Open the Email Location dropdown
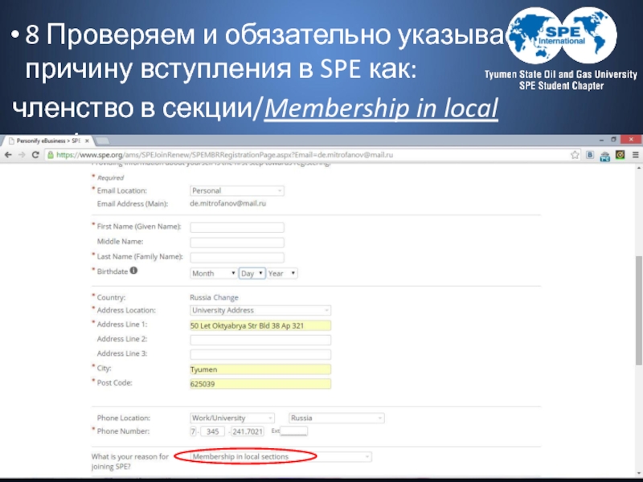The width and height of the screenshot is (643, 482). [237, 190]
